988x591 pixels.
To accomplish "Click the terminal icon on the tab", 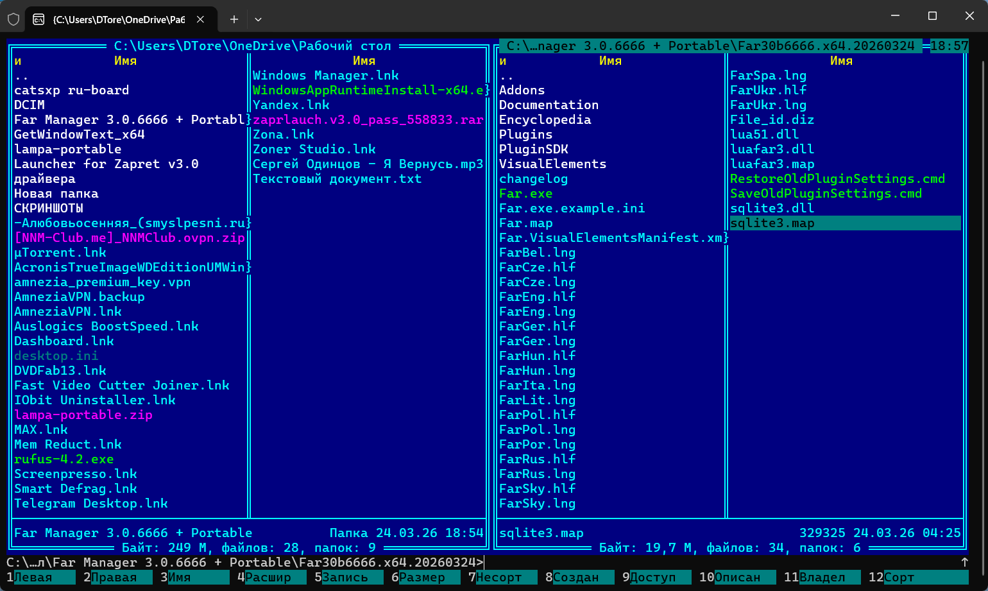I will pos(38,19).
